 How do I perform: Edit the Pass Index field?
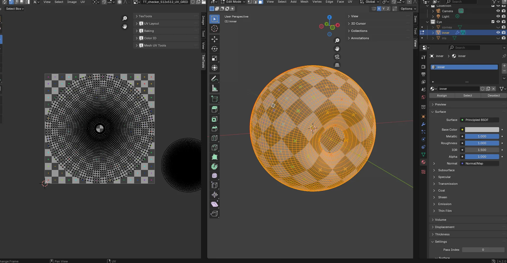click(x=483, y=250)
